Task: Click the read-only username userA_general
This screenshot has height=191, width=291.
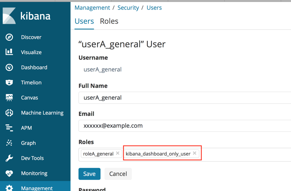Action: 103,70
